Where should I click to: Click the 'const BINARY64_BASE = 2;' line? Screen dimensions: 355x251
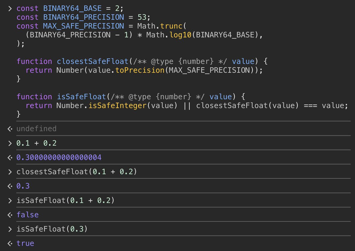click(70, 8)
